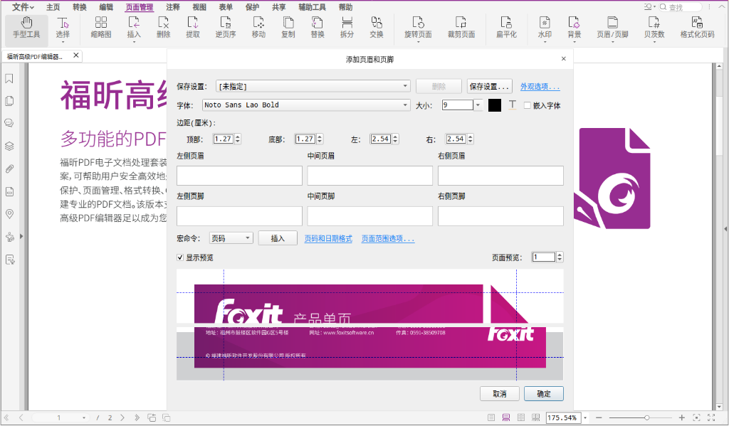Open the saved settings (保存设置) dropdown
729x426 pixels.
(x=313, y=86)
